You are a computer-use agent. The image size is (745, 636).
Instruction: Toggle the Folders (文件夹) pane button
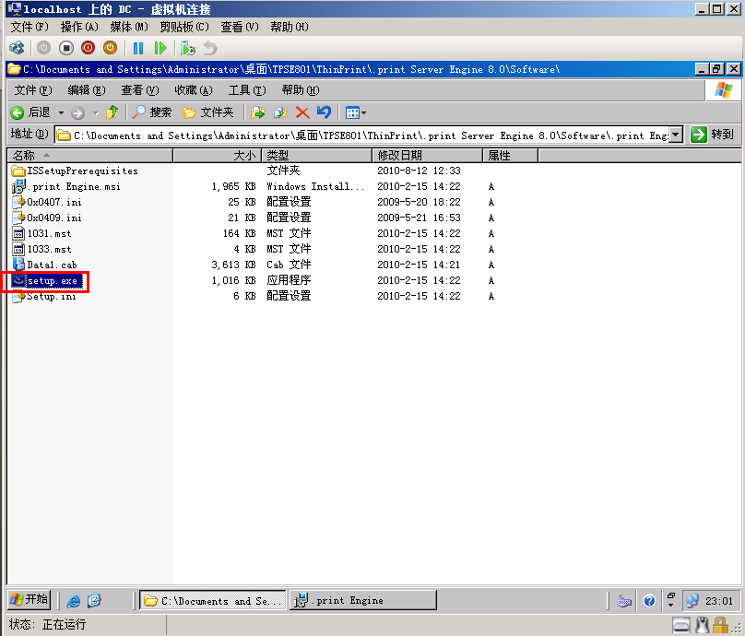[208, 112]
